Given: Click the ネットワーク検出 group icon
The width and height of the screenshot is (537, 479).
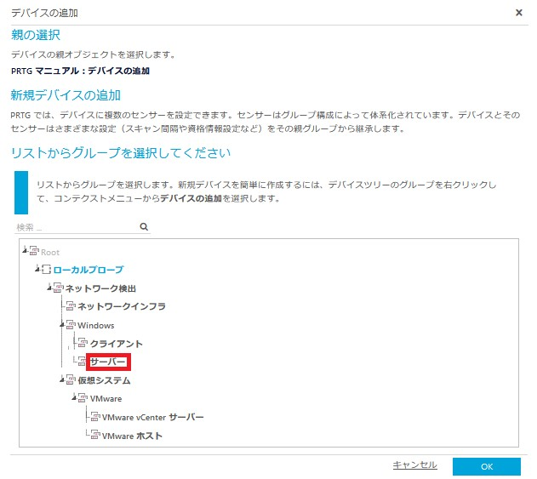Looking at the screenshot, I should pos(59,288).
